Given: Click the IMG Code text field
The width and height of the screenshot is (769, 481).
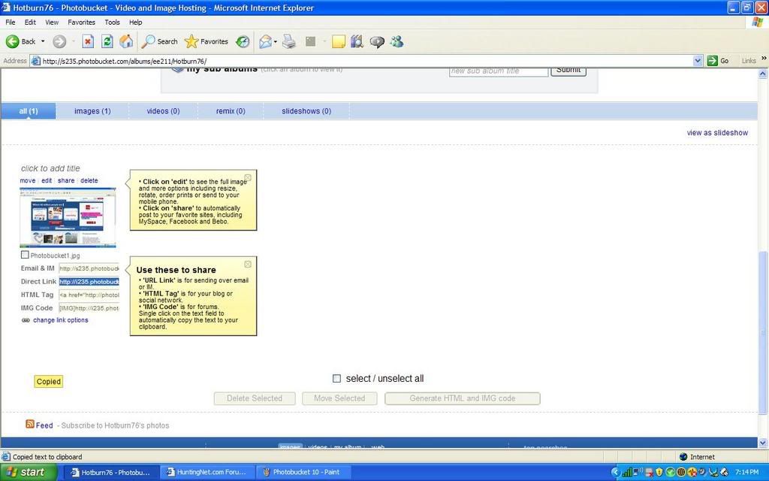Looking at the screenshot, I should 89,308.
